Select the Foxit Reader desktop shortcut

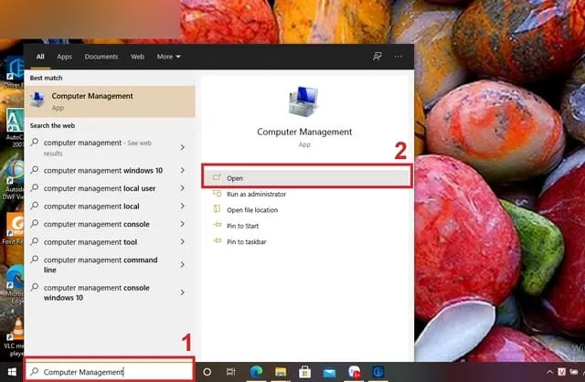[15, 228]
